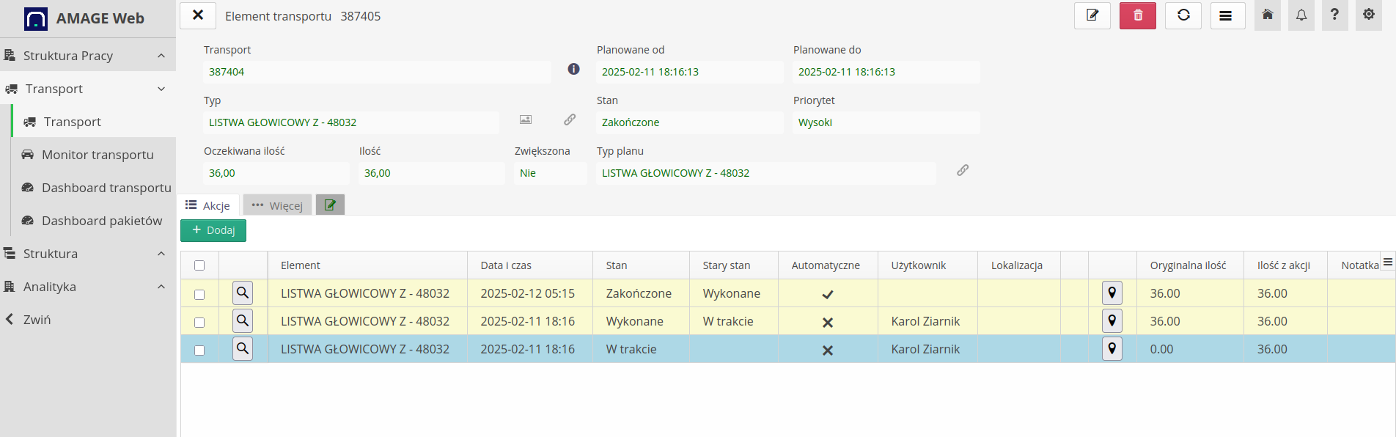Click the green Dodaj button
The height and width of the screenshot is (437, 1396).
(213, 230)
